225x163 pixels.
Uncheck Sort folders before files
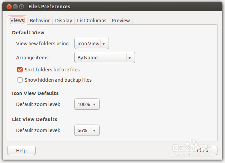[x=20, y=70]
